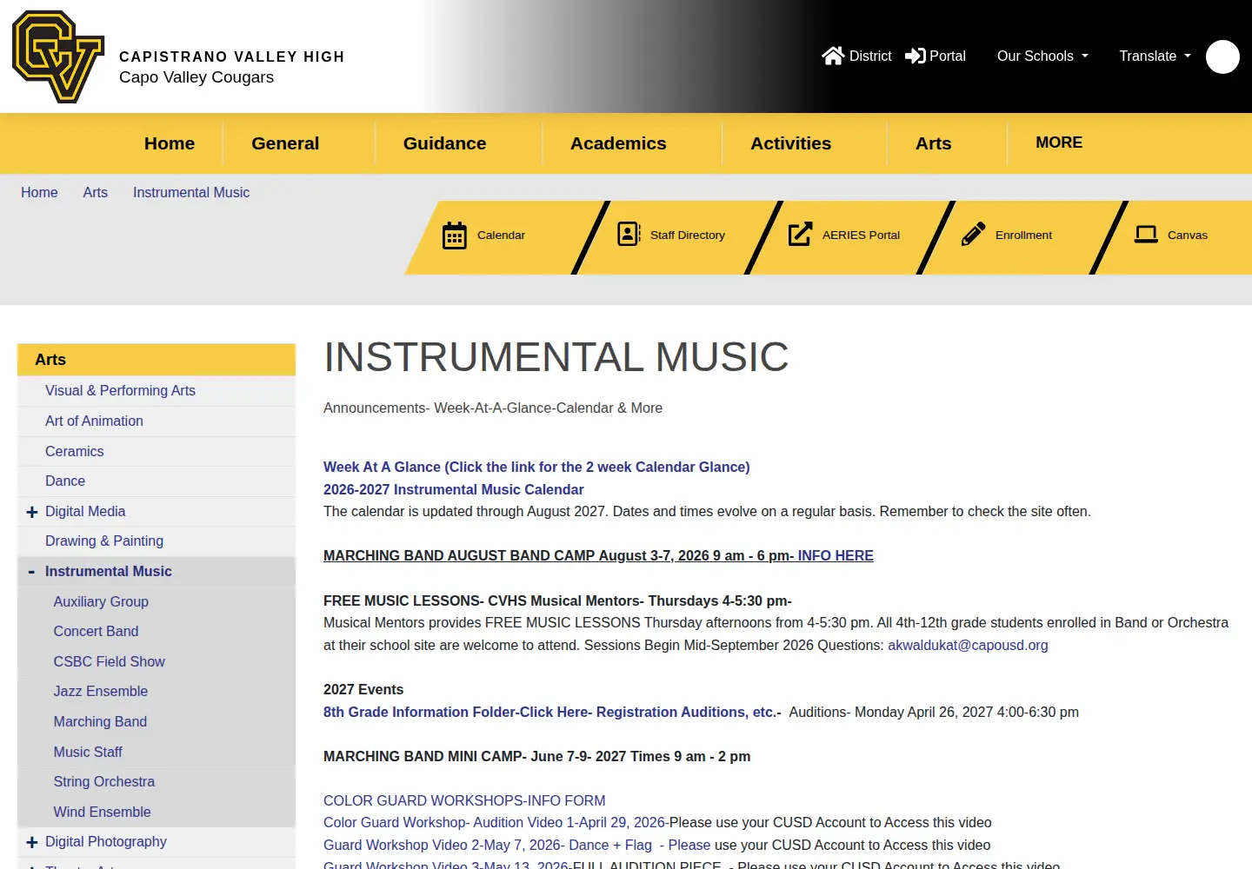Select Concert Band submenu item
This screenshot has width=1252, height=869.
(x=96, y=632)
